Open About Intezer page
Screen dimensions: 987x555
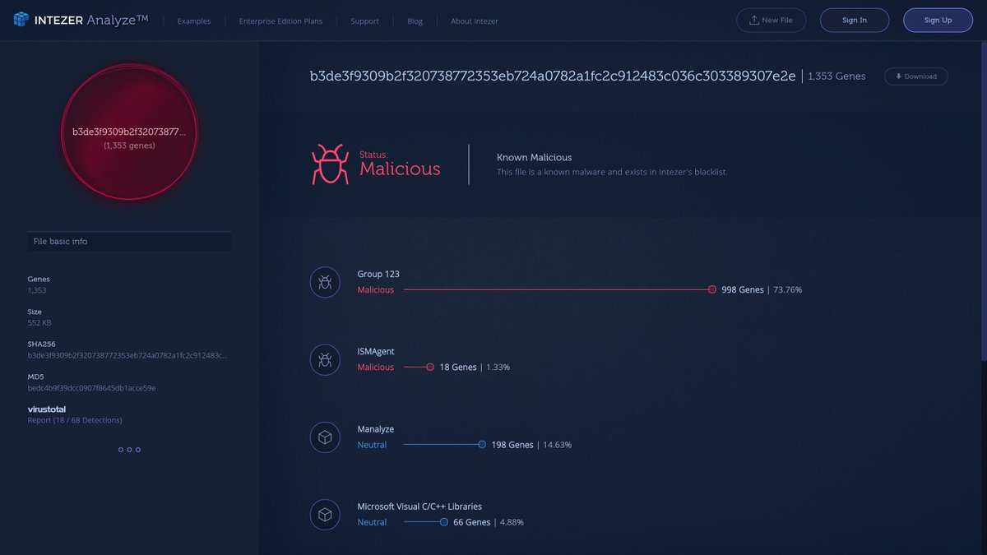point(475,21)
